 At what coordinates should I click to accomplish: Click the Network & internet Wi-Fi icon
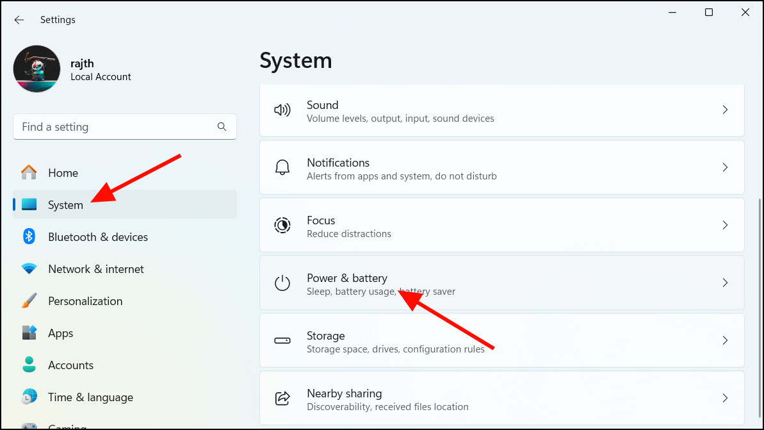(x=29, y=269)
